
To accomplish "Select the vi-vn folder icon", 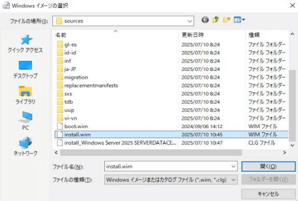I will [x=60, y=118].
